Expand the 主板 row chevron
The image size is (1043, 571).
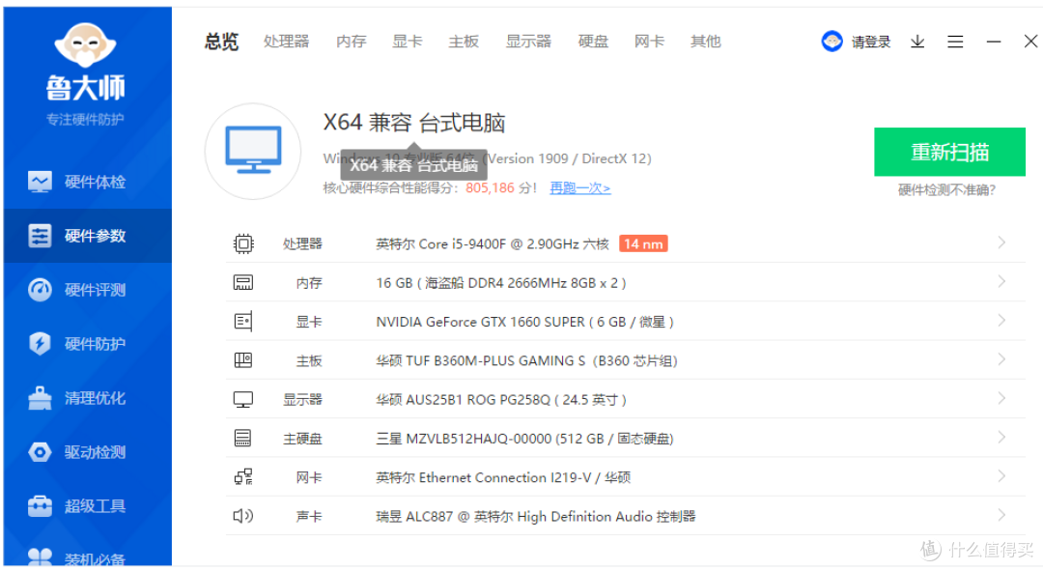1001,359
